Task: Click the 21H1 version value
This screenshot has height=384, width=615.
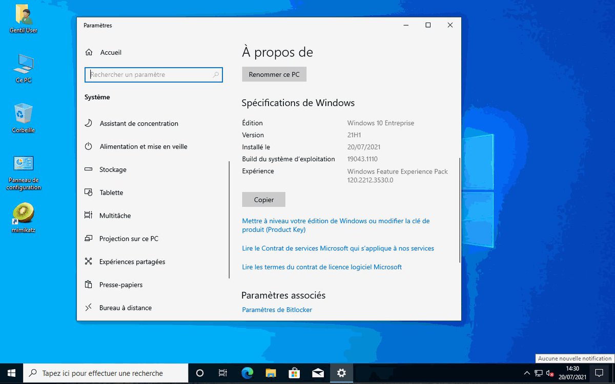Action: [x=355, y=135]
